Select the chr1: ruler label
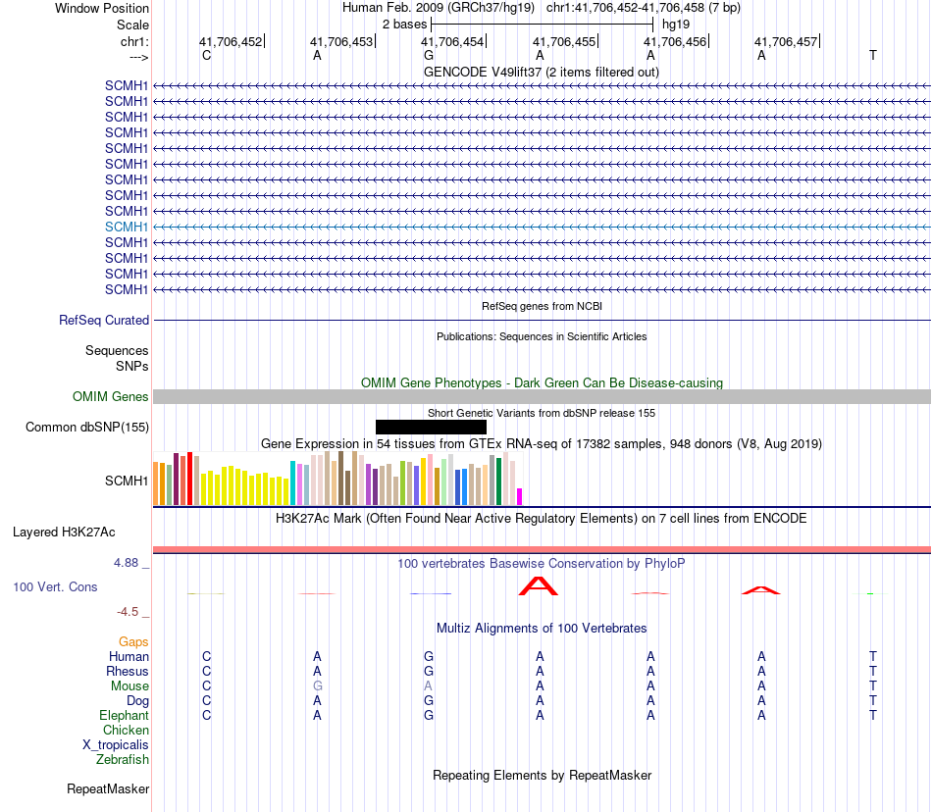 click(x=134, y=41)
